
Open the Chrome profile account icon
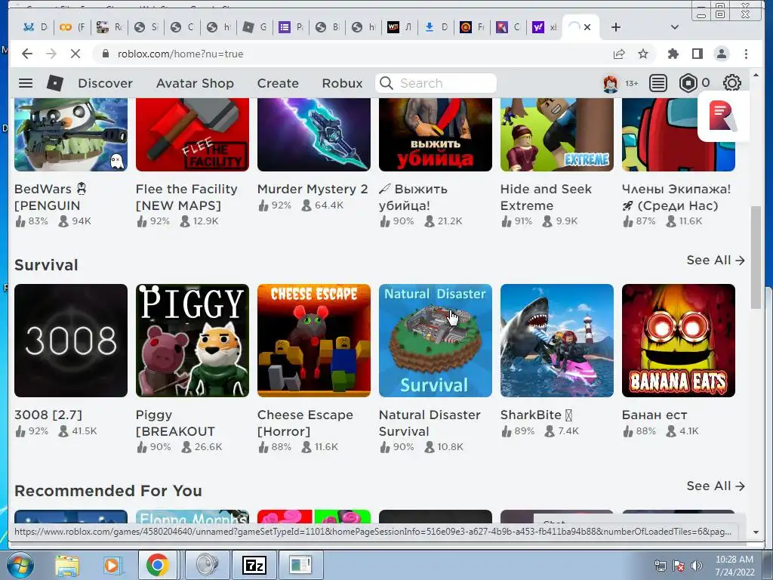(x=722, y=54)
